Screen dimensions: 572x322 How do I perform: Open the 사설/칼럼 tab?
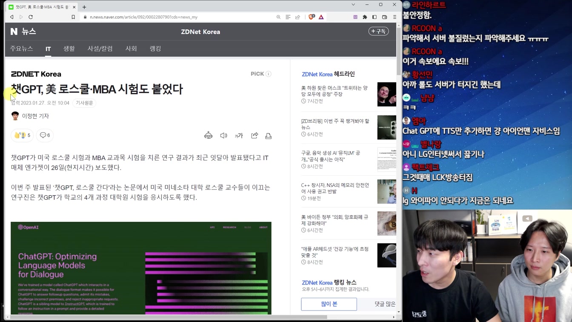[100, 49]
